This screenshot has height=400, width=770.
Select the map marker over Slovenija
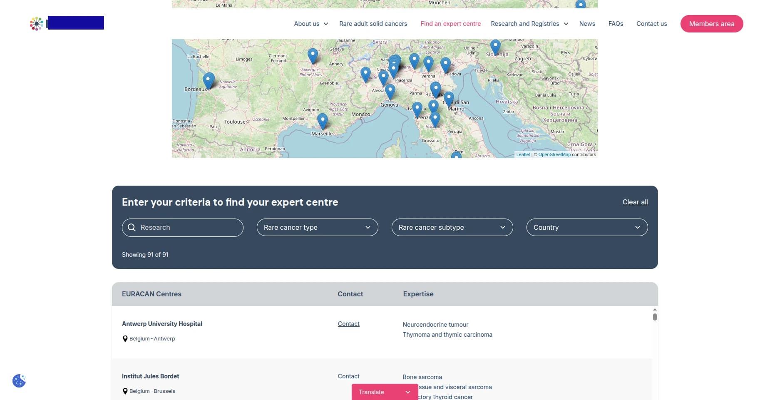click(495, 47)
